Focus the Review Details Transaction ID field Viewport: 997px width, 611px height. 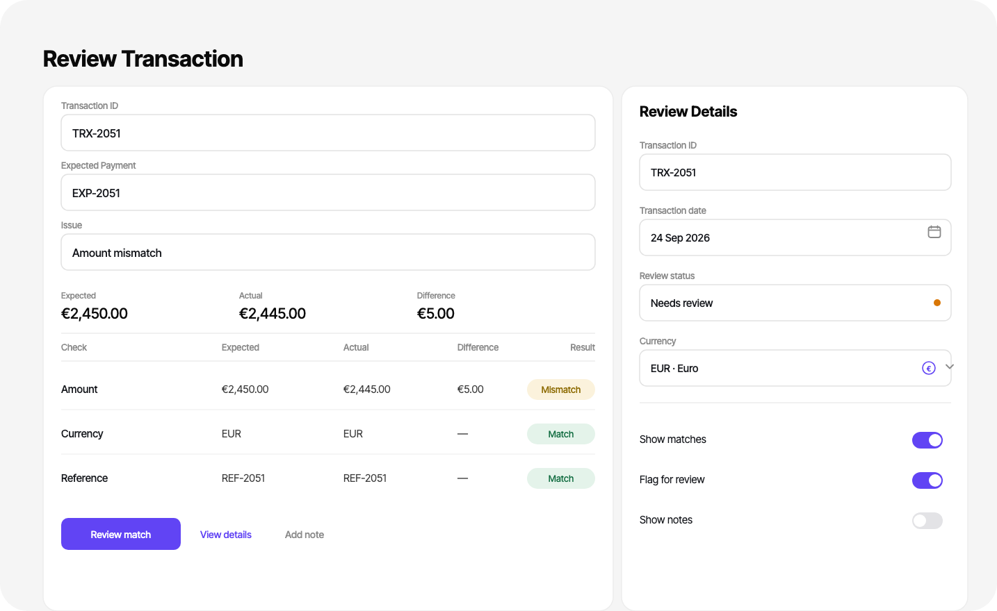795,172
